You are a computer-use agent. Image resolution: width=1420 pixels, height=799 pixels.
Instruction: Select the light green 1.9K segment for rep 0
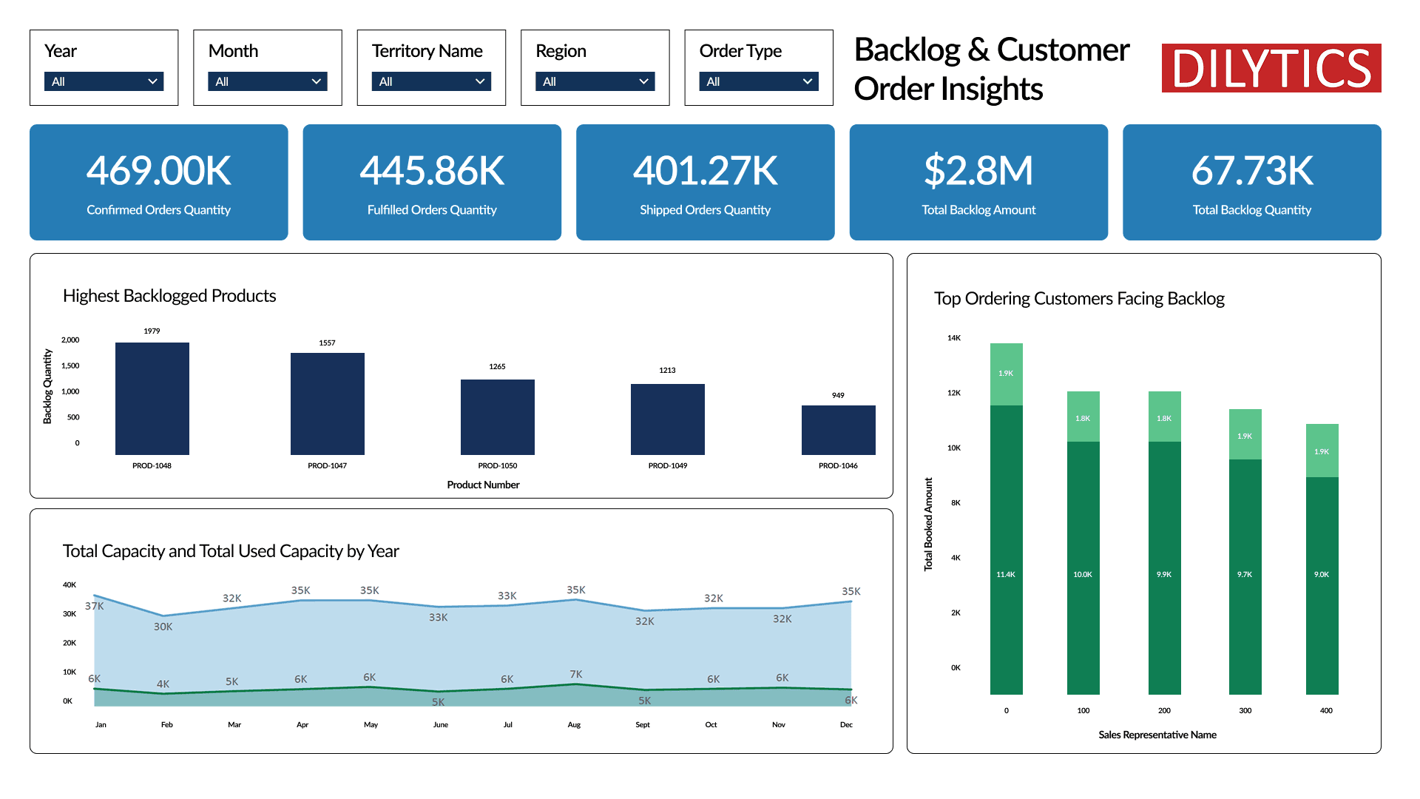click(1006, 374)
